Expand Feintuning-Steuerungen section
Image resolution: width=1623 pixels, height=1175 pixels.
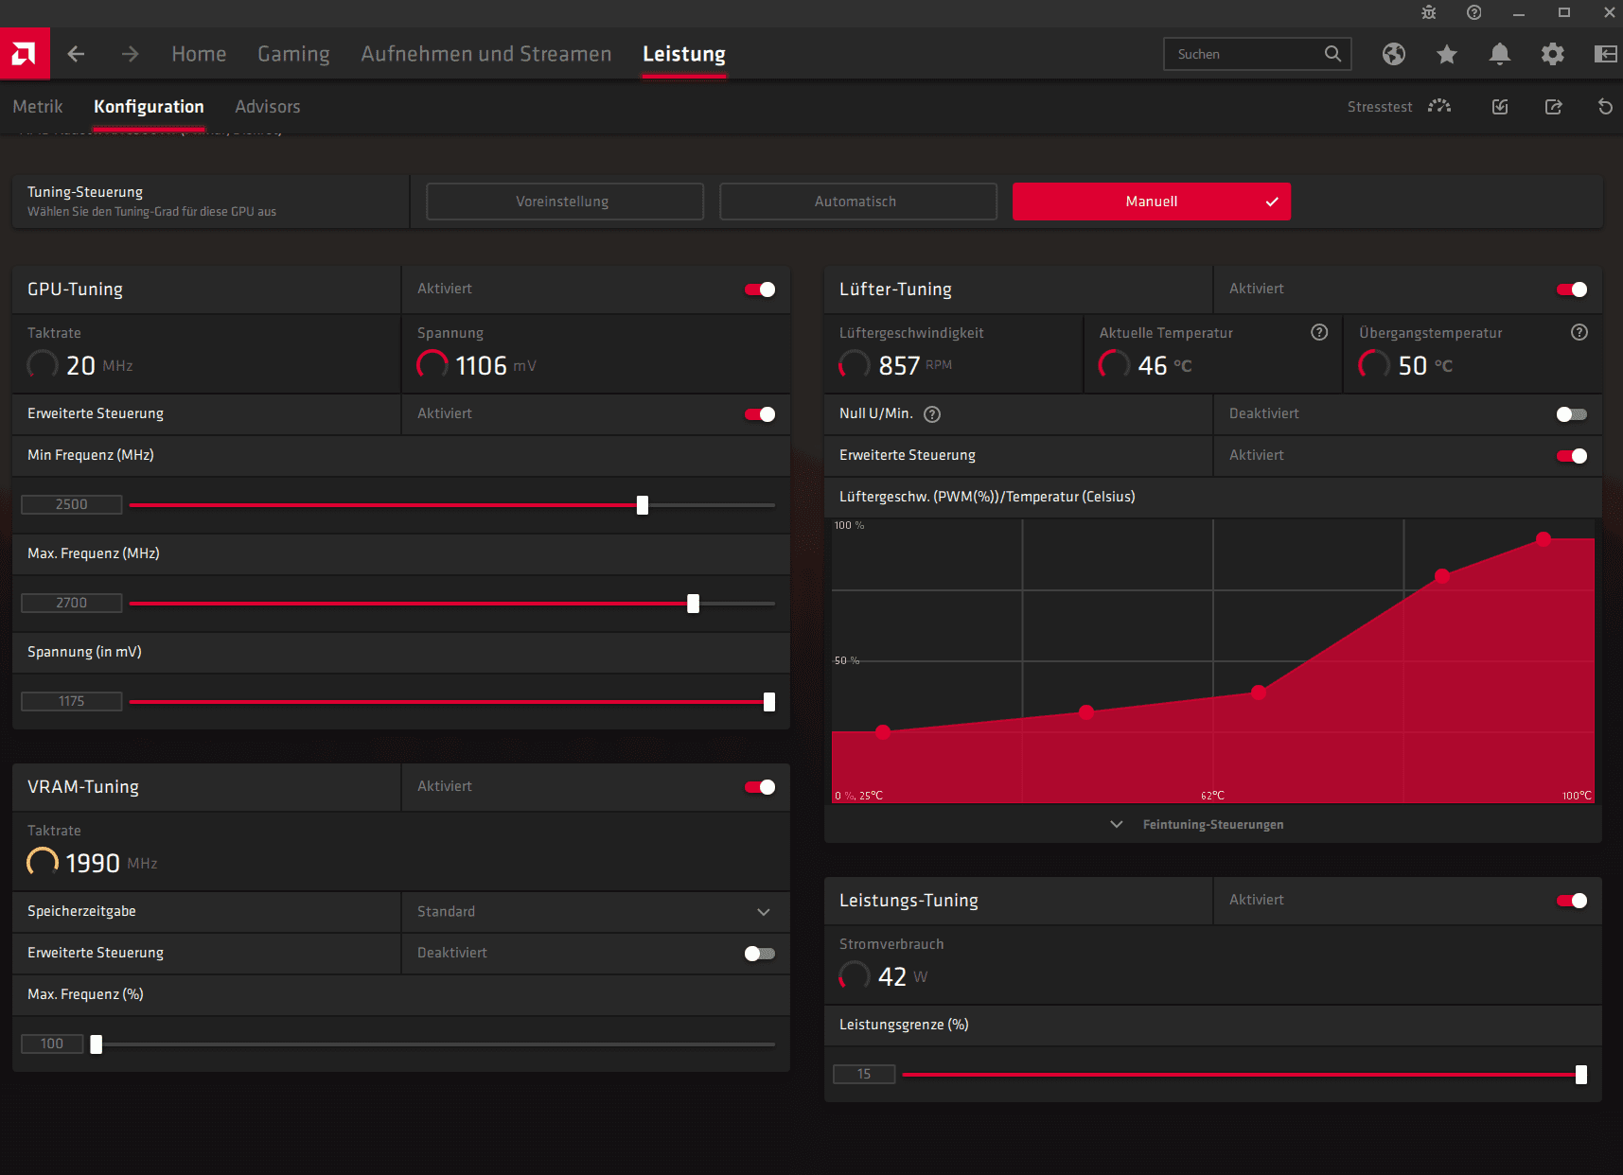[x=1212, y=824]
